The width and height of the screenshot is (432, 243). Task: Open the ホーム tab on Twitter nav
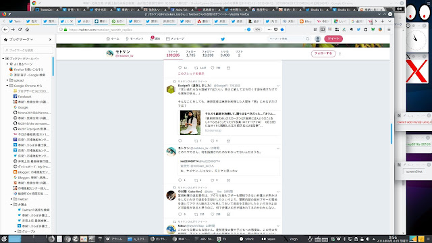[113, 39]
